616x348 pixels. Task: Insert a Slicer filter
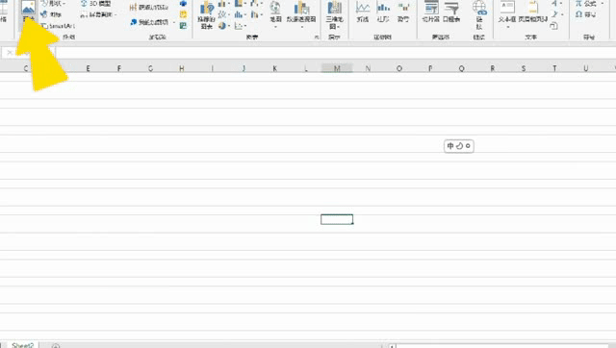click(x=430, y=12)
